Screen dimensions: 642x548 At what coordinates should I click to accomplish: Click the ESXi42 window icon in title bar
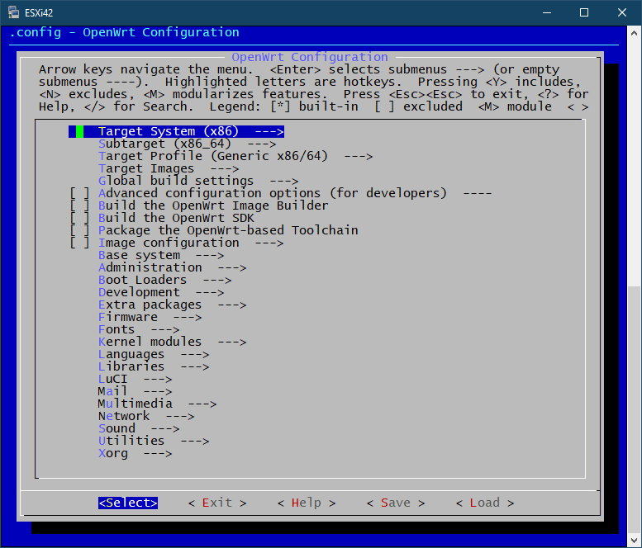coord(13,12)
